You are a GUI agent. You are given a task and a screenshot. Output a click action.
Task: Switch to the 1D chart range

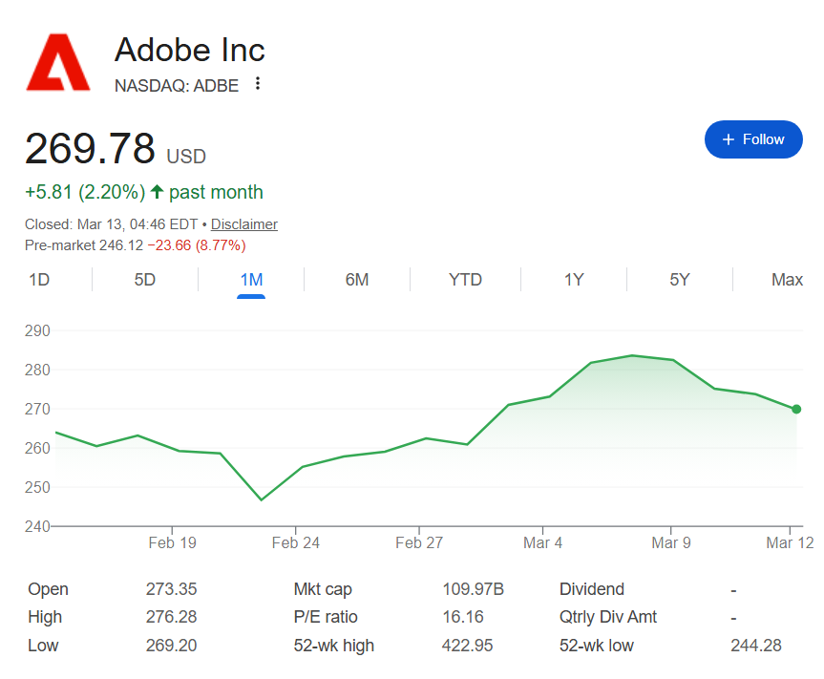coord(39,280)
